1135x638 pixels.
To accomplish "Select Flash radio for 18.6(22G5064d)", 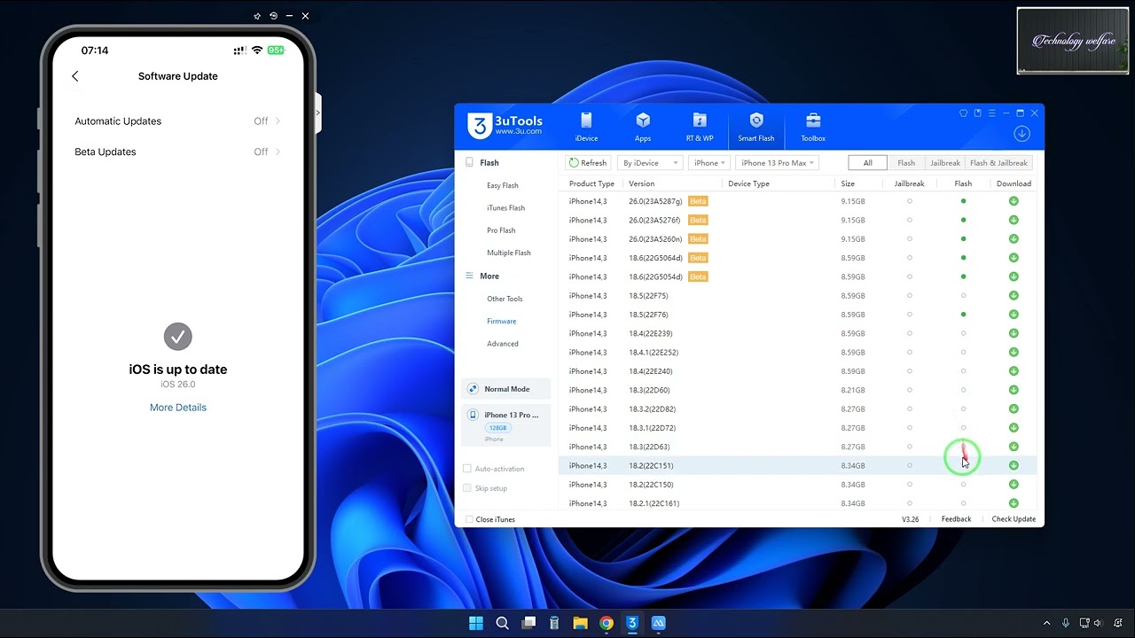I will 963,258.
